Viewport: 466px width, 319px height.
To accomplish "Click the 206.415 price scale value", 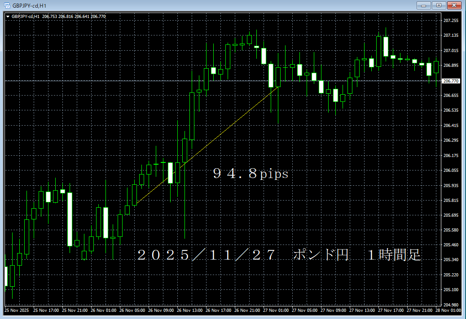I will [x=451, y=125].
